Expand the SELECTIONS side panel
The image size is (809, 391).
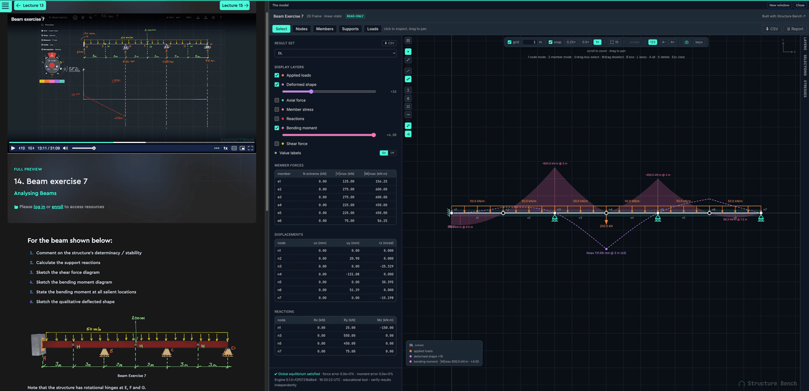805,65
